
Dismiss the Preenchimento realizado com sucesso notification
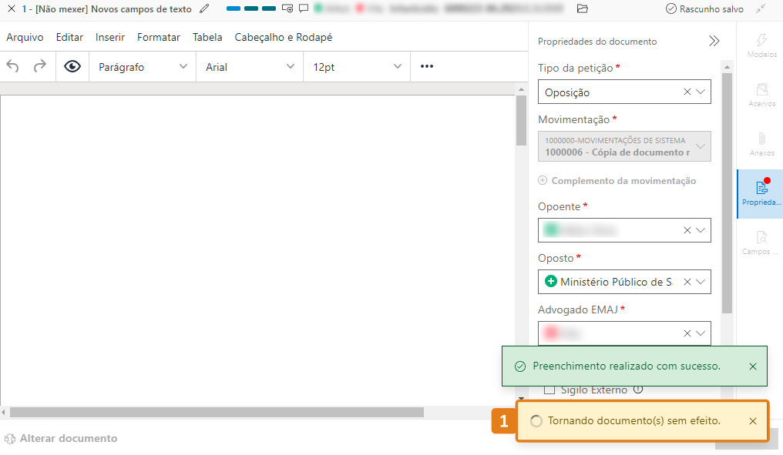(x=753, y=366)
